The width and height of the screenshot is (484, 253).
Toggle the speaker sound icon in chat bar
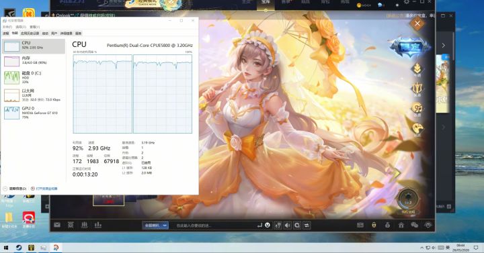pos(288,225)
